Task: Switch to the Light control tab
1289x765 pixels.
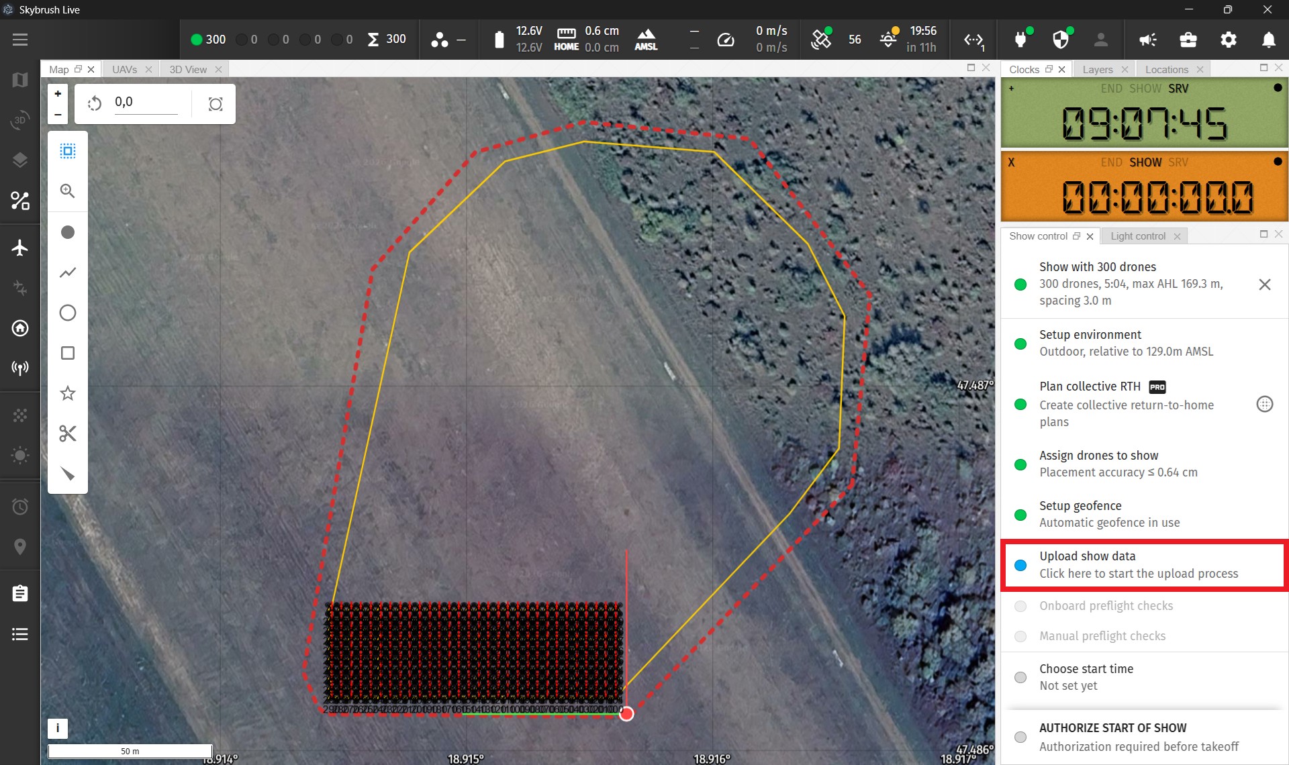Action: pos(1138,236)
